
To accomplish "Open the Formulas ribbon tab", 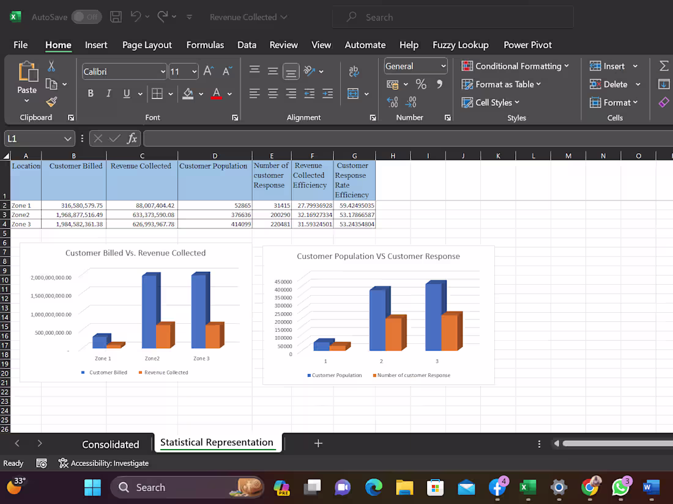I will (205, 45).
